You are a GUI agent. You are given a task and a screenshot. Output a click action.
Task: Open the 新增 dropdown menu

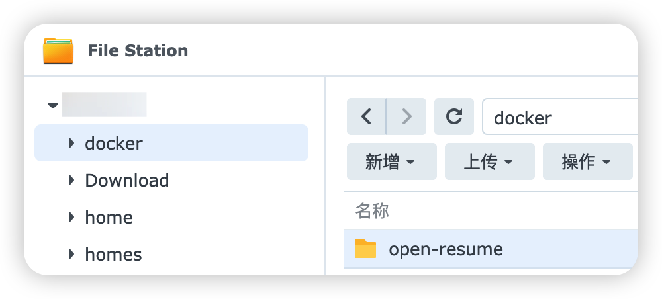pos(391,162)
